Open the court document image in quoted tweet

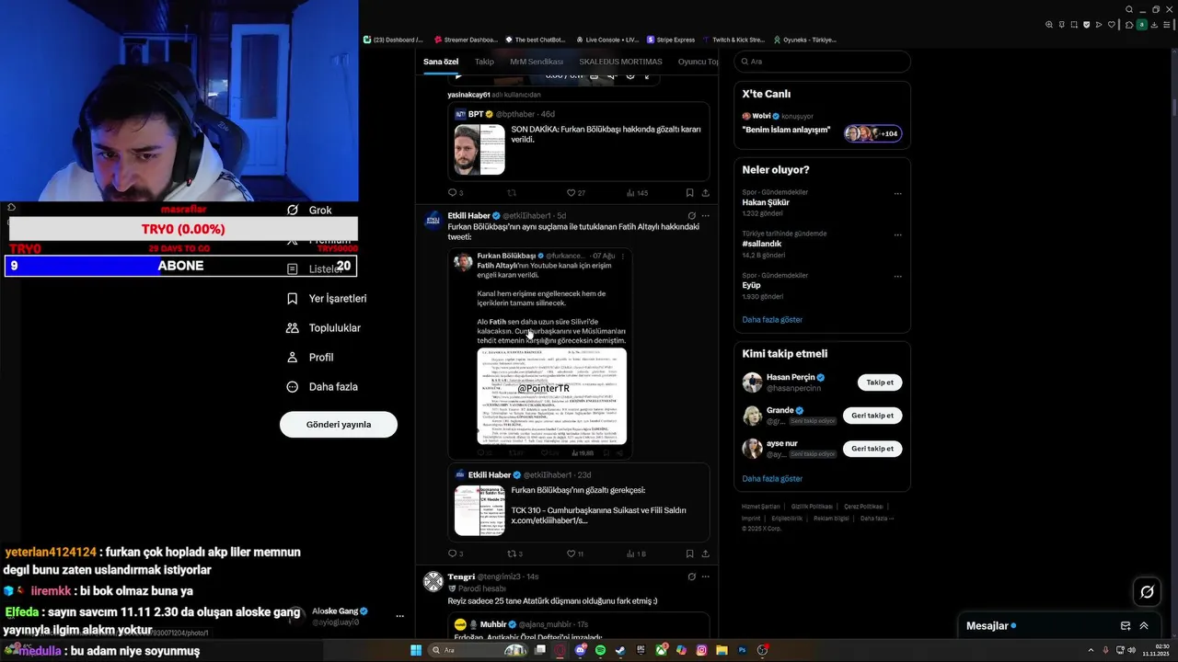coord(552,396)
